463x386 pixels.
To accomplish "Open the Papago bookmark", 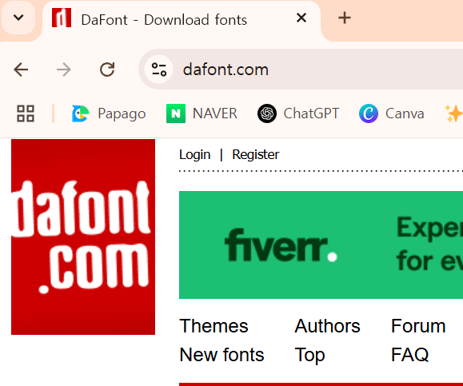I will [x=109, y=113].
